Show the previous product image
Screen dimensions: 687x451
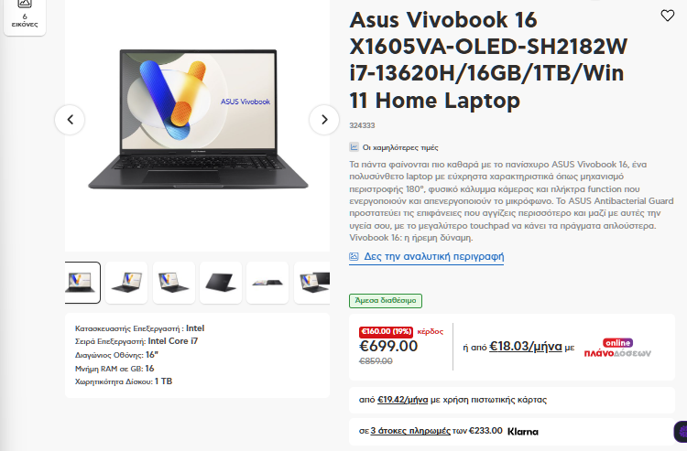coord(70,120)
